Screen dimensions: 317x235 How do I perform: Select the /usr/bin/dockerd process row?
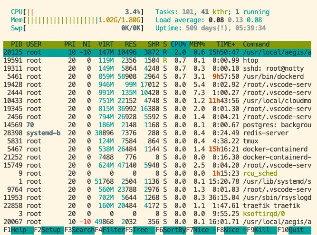click(x=157, y=76)
